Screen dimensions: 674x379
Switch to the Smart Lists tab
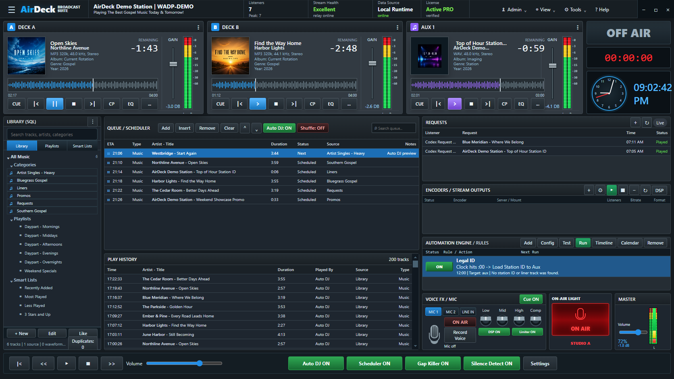pos(82,146)
